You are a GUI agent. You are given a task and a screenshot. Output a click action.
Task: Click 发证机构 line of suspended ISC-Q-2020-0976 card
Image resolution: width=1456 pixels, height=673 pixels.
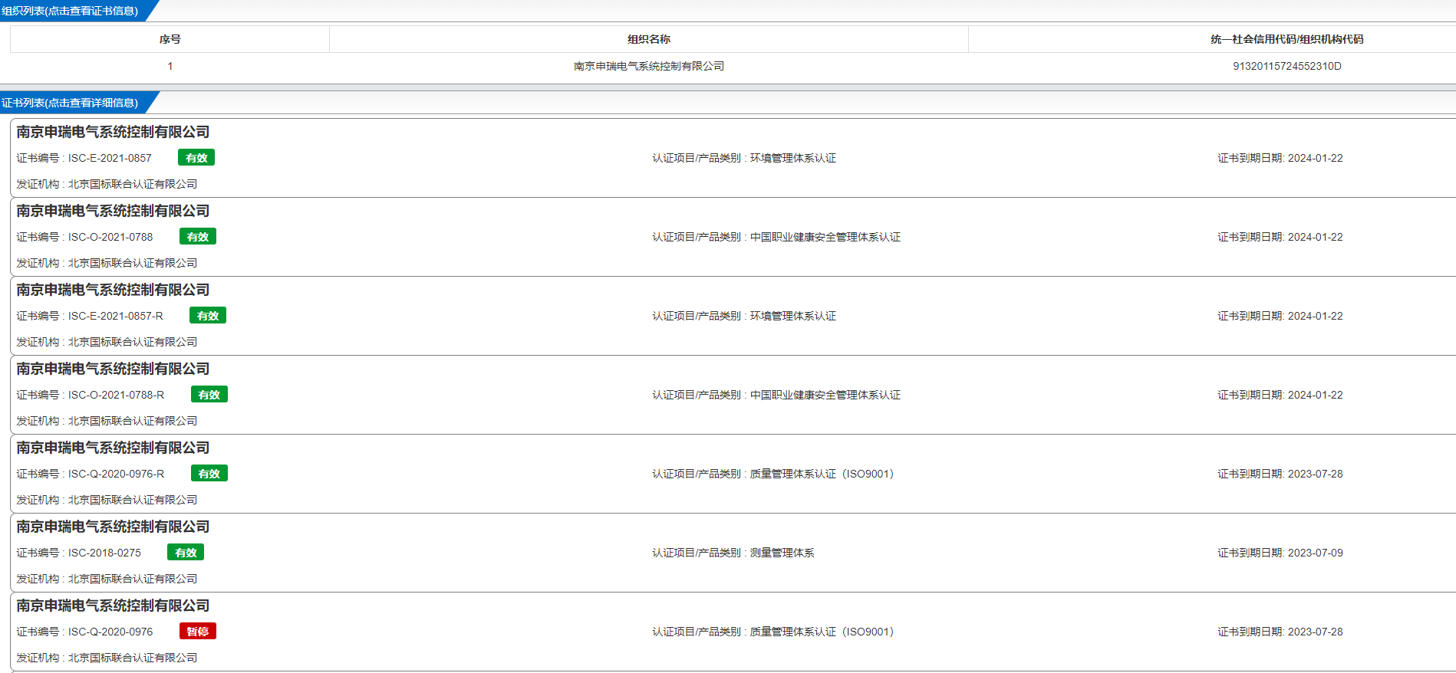pos(107,658)
